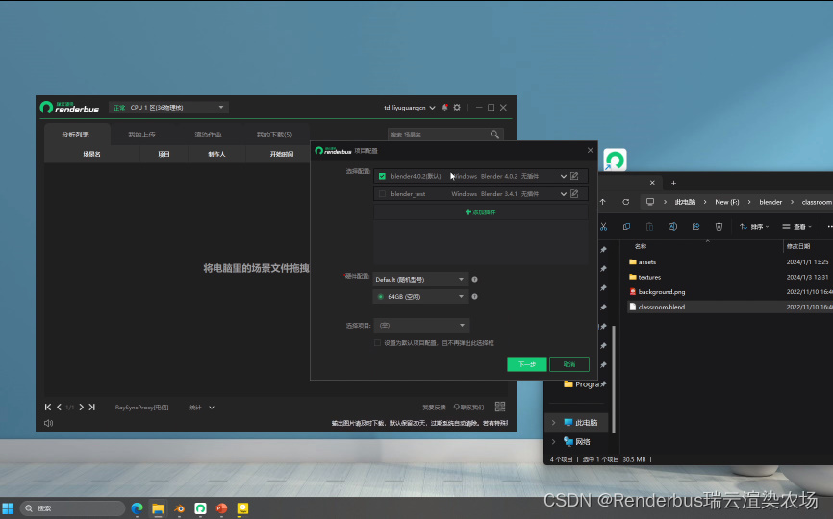This screenshot has width=833, height=519.
Task: Click RaySyncProxy label in Renderbus footer
Action: (141, 407)
